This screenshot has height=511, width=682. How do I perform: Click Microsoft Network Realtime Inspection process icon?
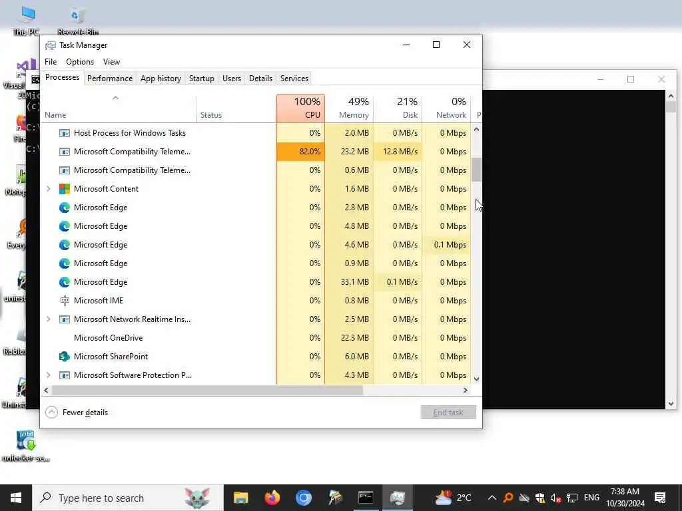click(65, 319)
